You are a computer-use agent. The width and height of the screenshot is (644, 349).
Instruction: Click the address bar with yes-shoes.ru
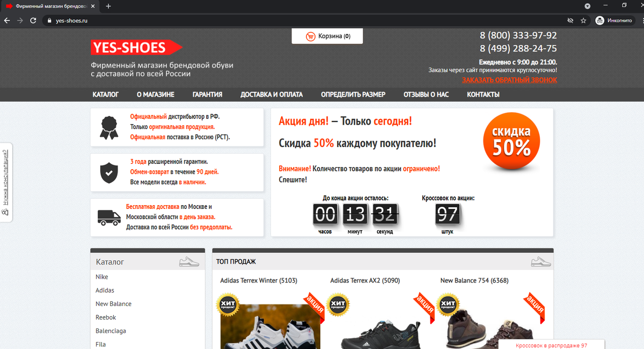303,20
